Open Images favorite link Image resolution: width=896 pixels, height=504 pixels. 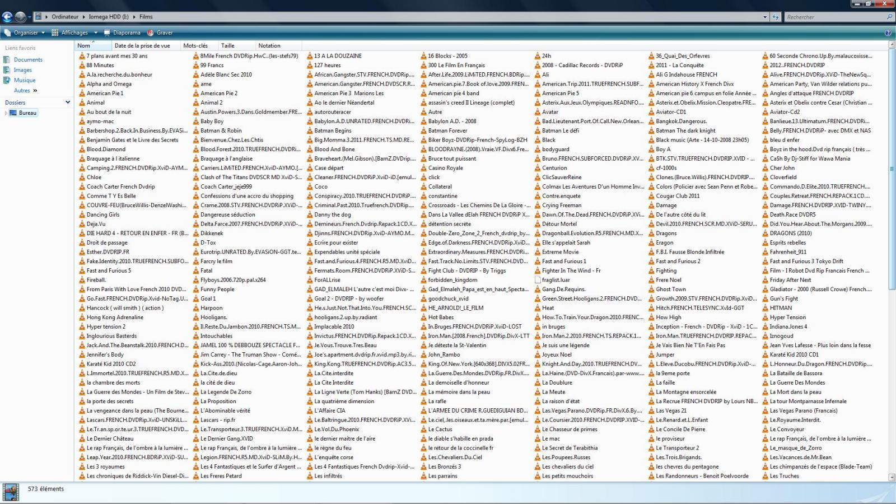23,70
